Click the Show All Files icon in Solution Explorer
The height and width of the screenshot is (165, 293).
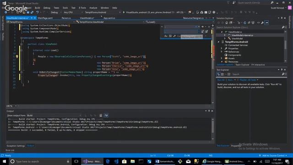click(x=253, y=22)
